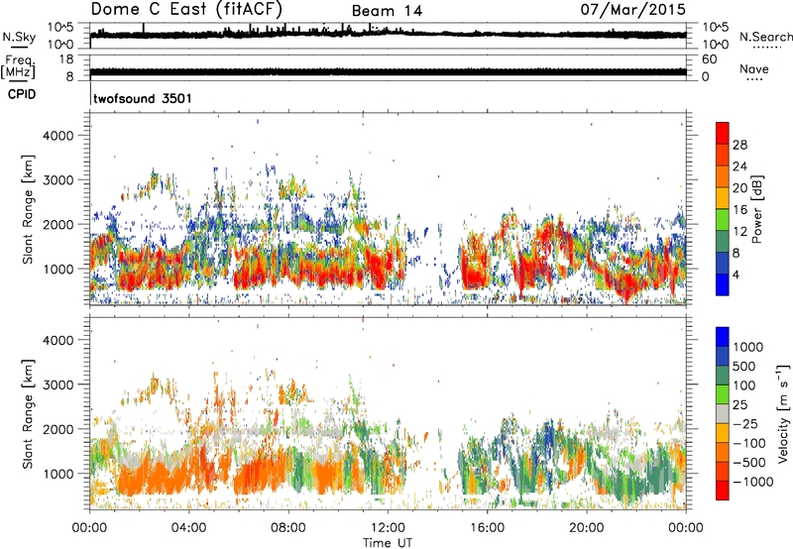
Task: Click "Slant Range [km]" label of power panel
Action: [x=28, y=209]
